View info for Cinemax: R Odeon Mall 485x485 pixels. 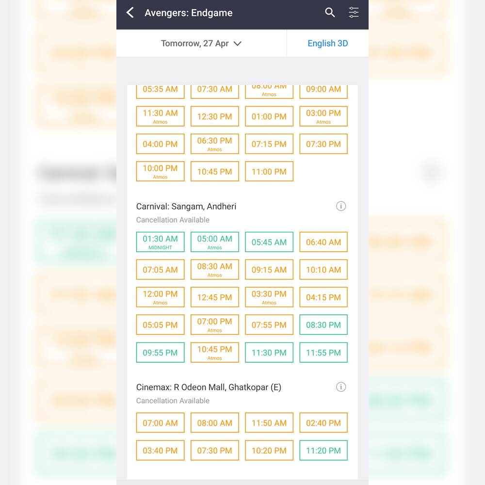coord(341,387)
